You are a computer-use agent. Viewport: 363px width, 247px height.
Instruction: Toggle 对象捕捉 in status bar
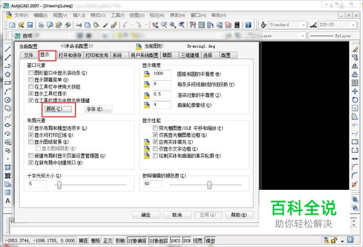(137, 241)
